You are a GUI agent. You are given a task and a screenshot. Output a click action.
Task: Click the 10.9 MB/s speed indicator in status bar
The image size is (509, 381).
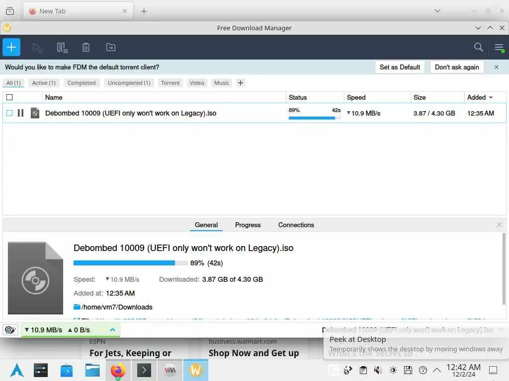(43, 330)
